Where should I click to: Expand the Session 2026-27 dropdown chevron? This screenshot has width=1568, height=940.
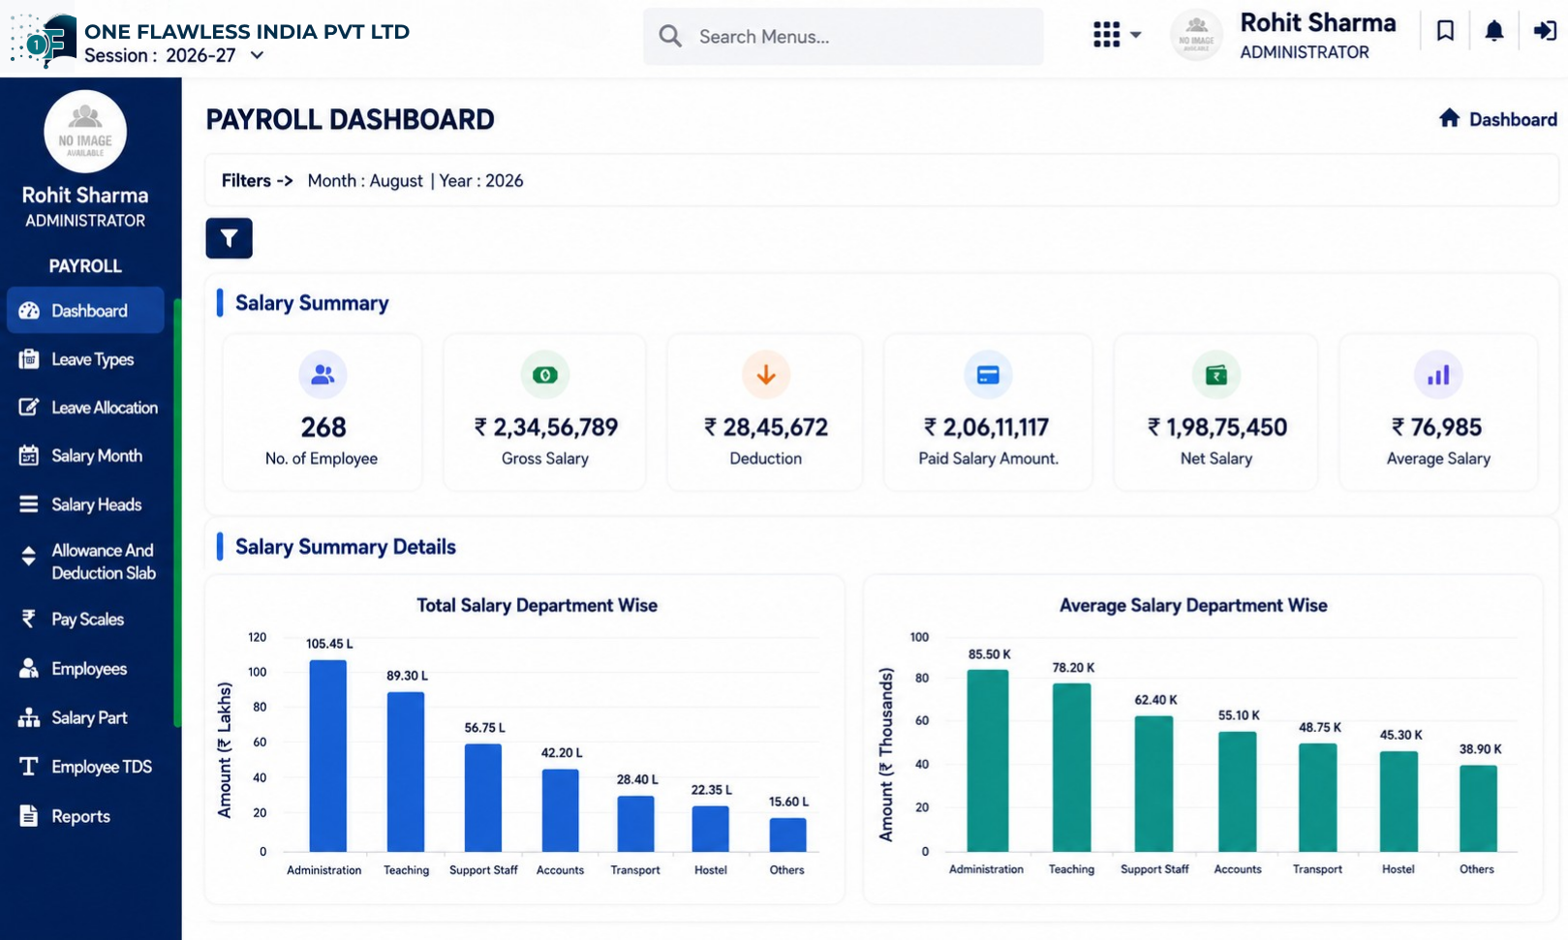point(257,55)
